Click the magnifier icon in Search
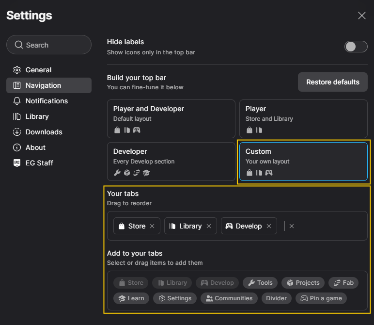This screenshot has height=325, width=374. (x=18, y=45)
